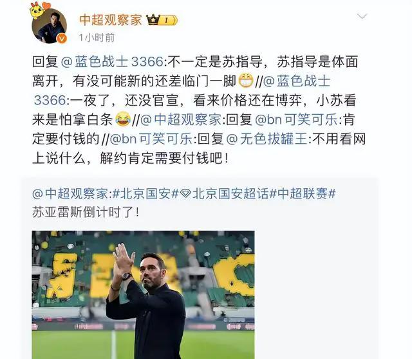Open @中超观察家 mention in reply chain
Screen dimensions: 412x359
(182, 119)
